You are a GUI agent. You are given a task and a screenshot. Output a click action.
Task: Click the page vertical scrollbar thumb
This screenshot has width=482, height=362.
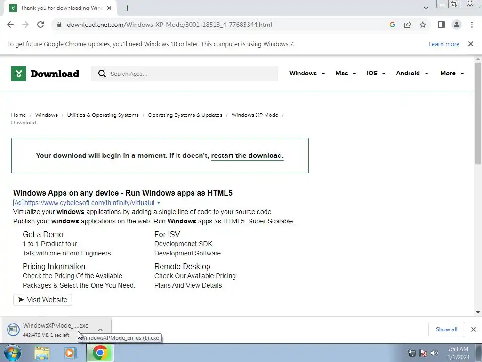click(478, 113)
